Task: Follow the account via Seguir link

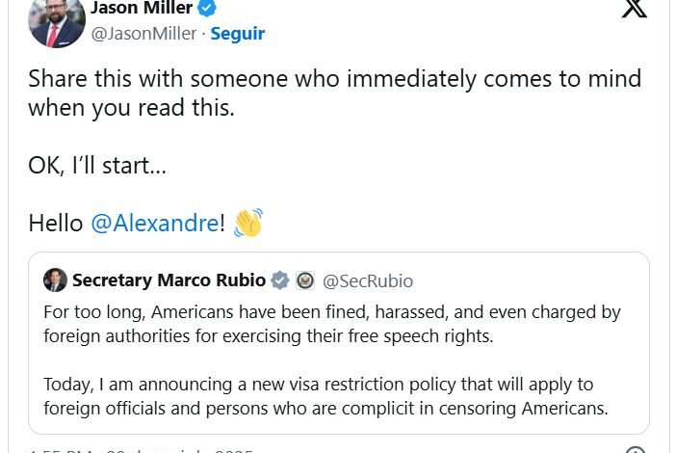Action: [x=238, y=34]
